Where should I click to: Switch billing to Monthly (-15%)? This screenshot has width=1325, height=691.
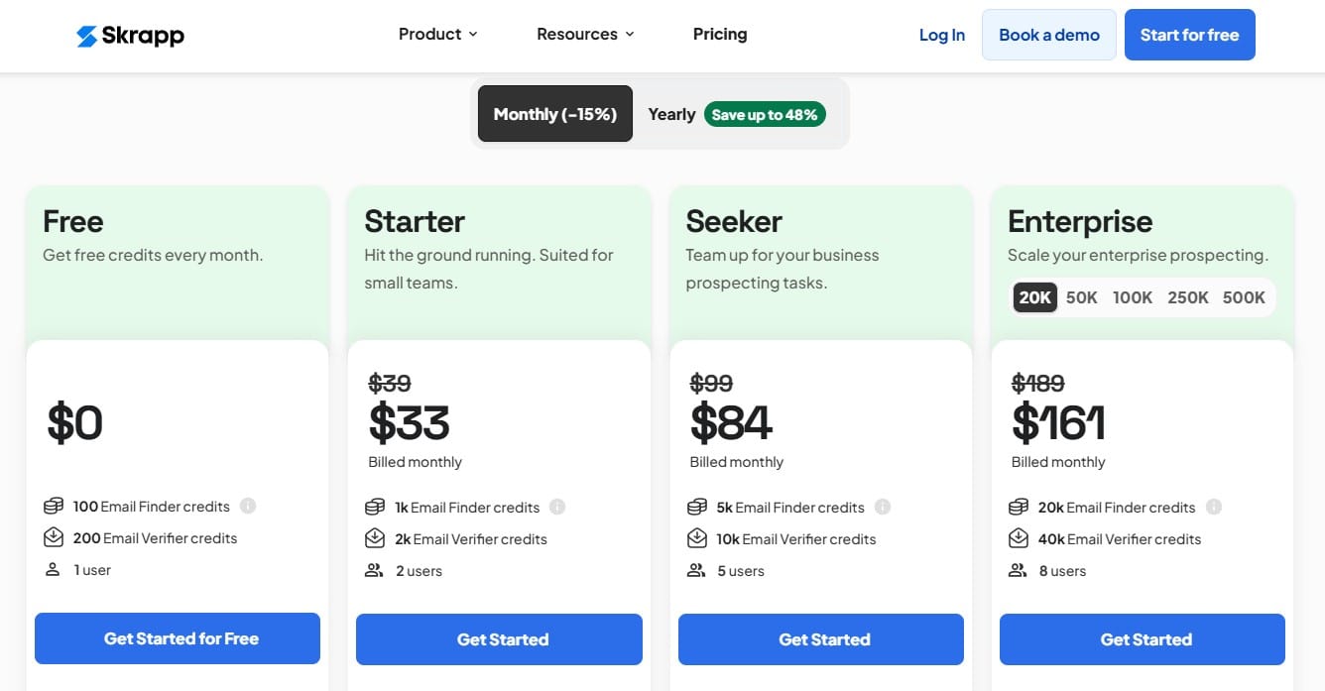pos(555,114)
